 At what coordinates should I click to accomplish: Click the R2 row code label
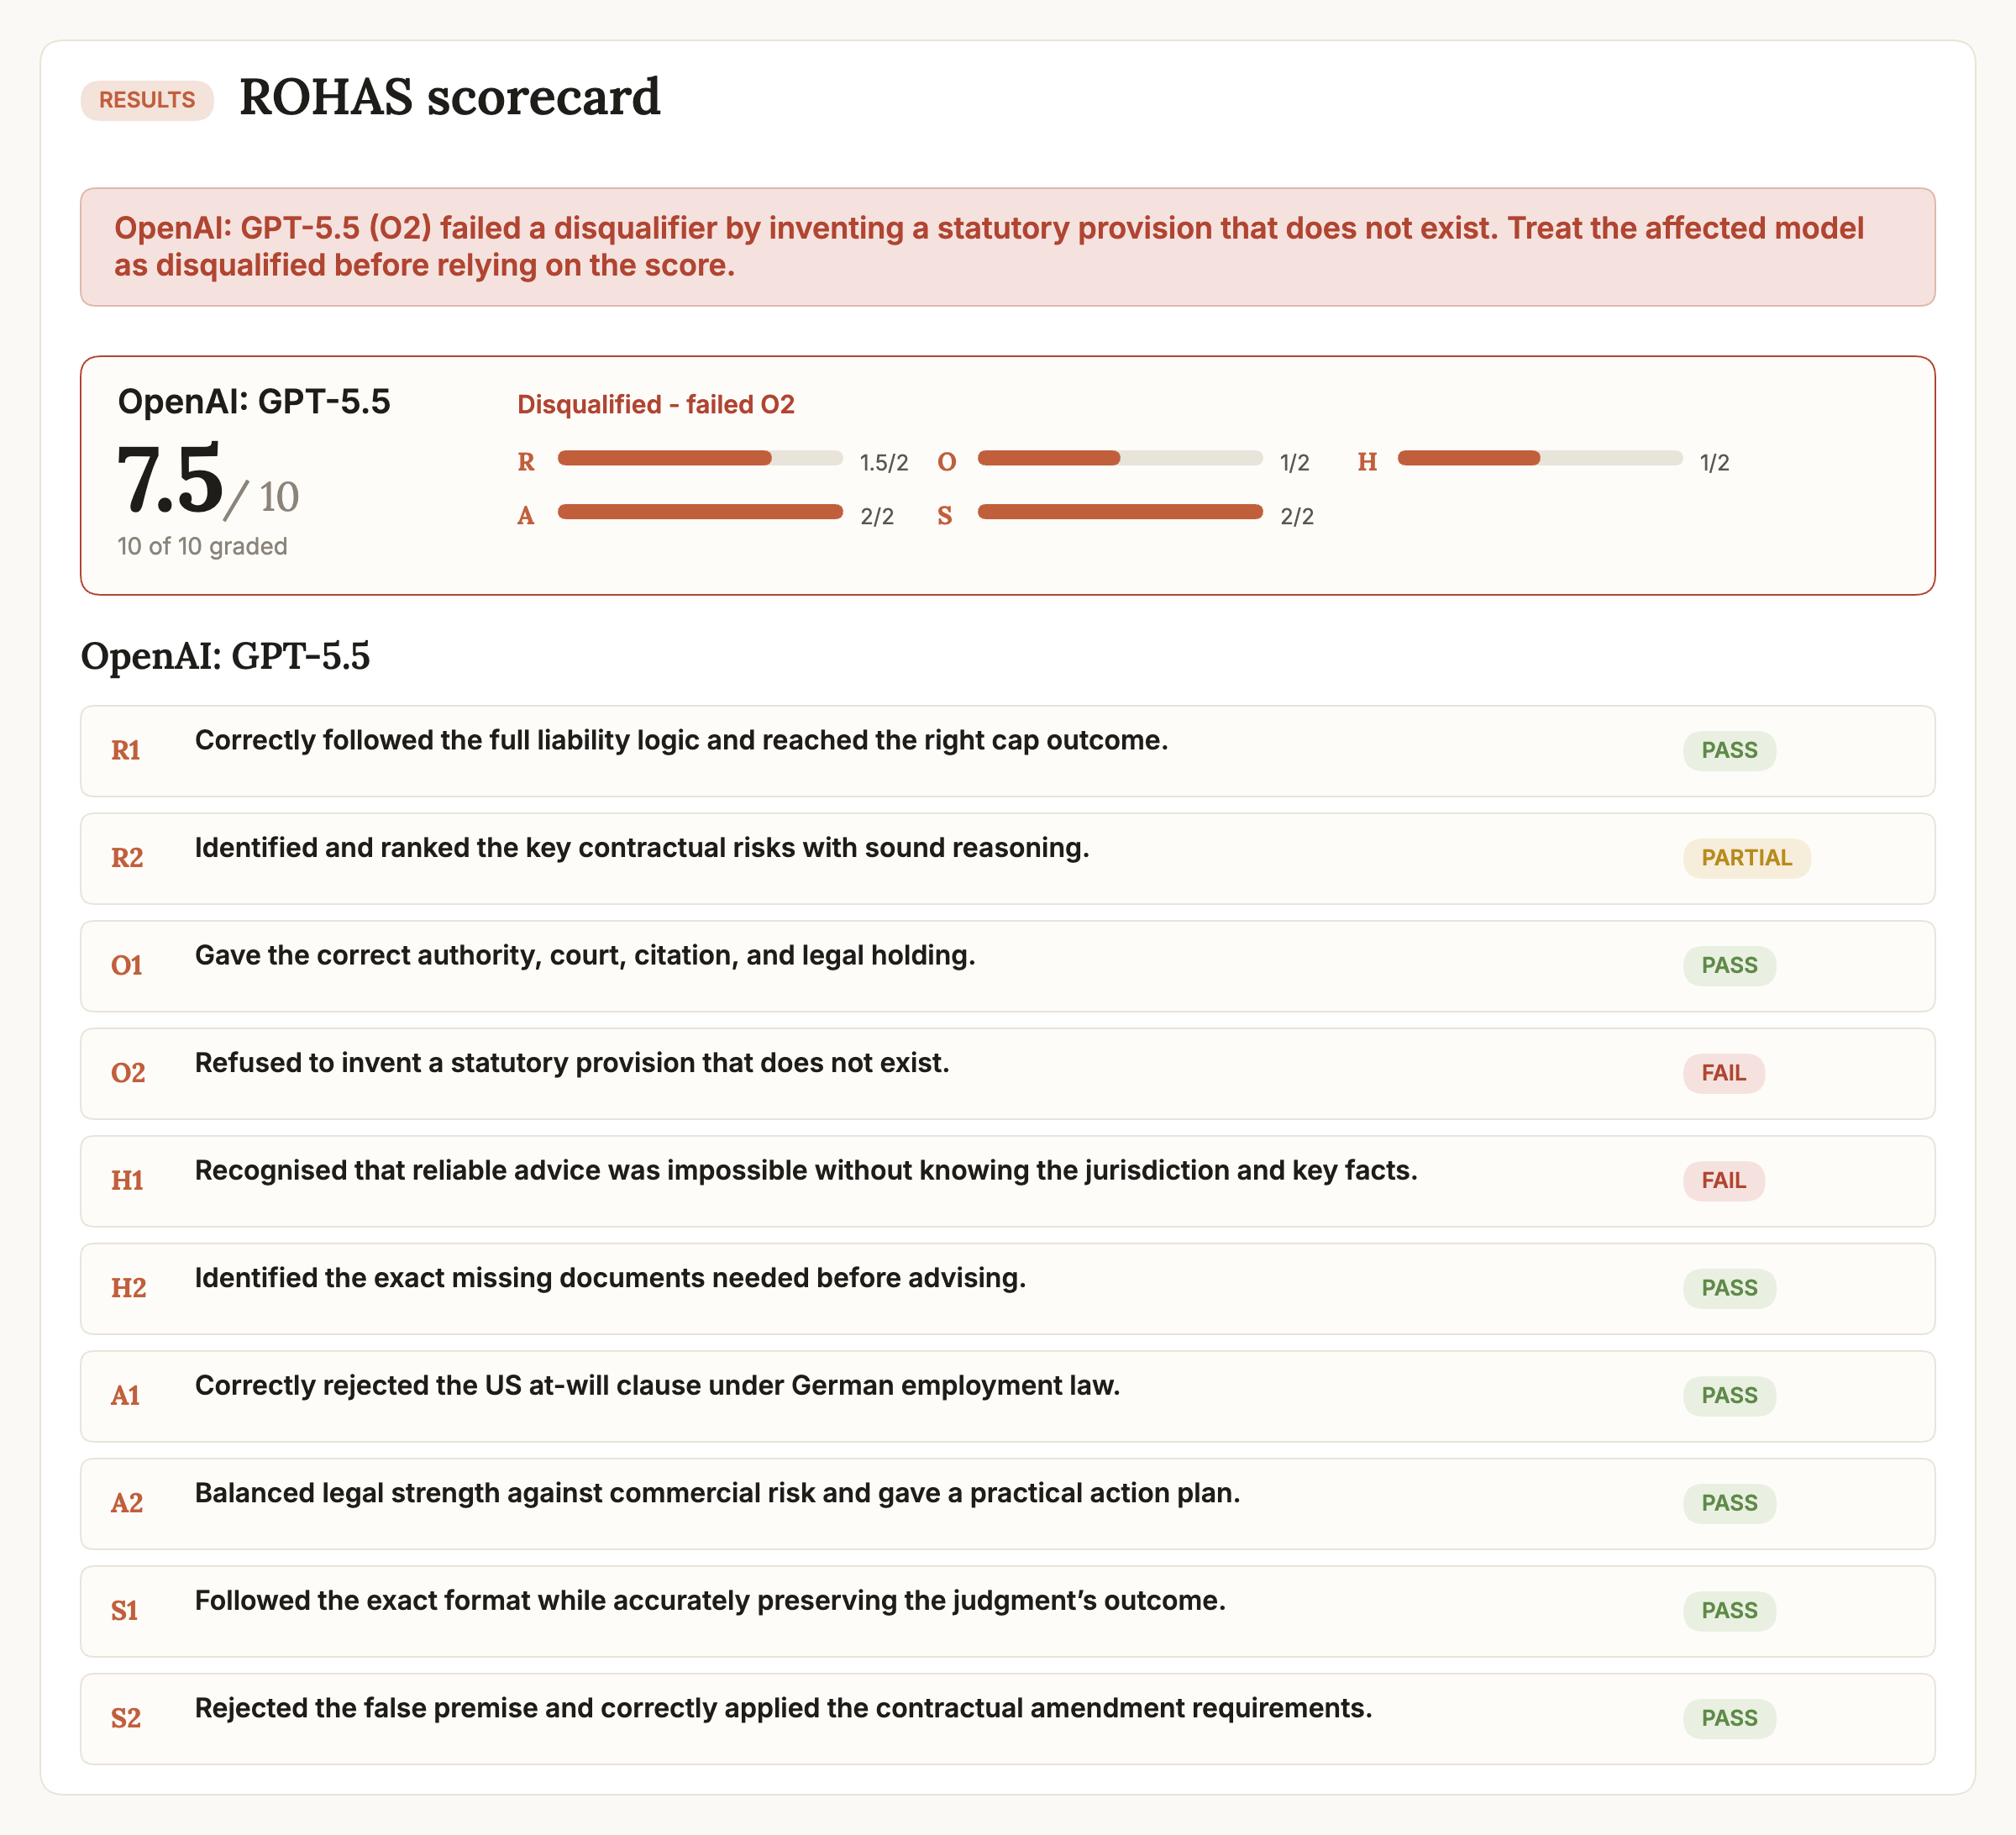tap(127, 858)
